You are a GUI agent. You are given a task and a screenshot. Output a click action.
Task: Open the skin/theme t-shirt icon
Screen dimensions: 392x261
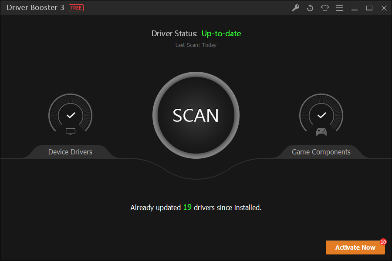pyautogui.click(x=325, y=8)
